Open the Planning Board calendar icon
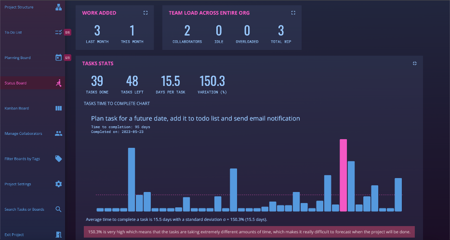This screenshot has width=450, height=240. click(x=59, y=58)
